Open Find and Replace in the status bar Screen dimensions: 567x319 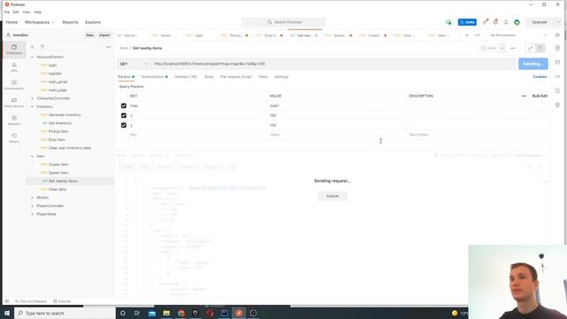(x=31, y=301)
